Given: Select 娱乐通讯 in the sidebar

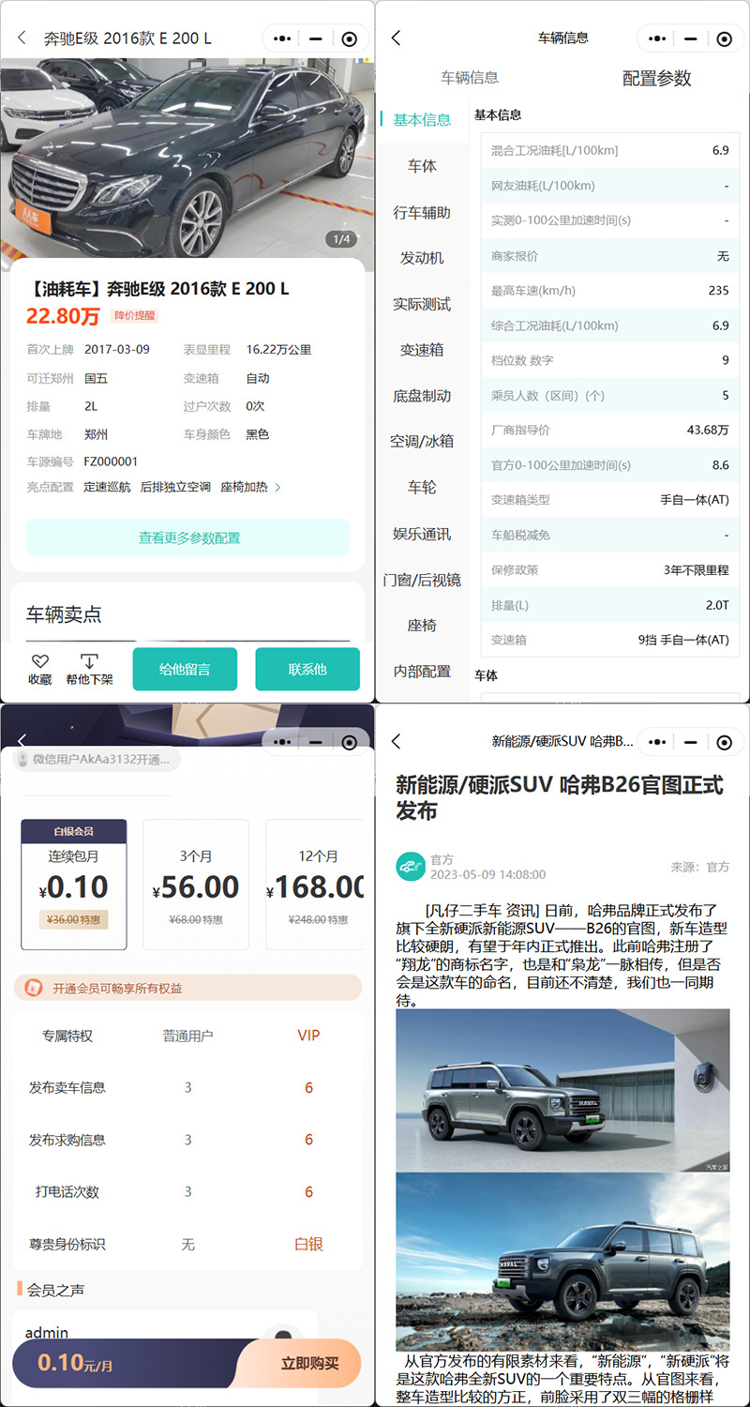Looking at the screenshot, I should click(x=422, y=535).
